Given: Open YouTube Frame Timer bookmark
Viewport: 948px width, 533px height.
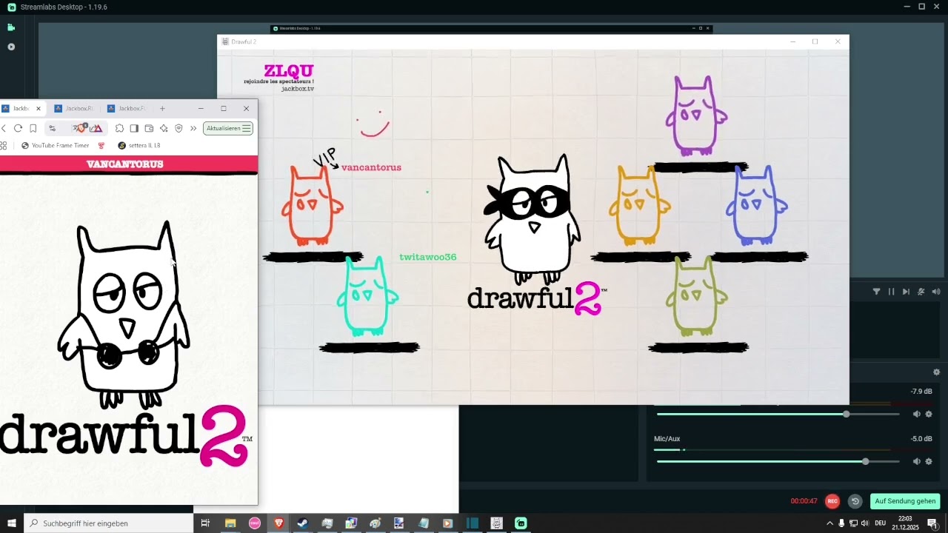Looking at the screenshot, I should click(56, 145).
